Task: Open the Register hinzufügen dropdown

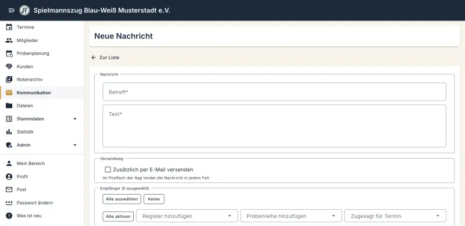Action: coord(187,216)
